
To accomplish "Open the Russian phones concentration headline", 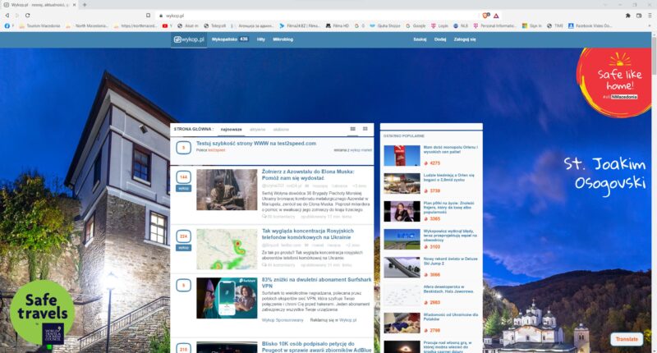I will [x=307, y=234].
